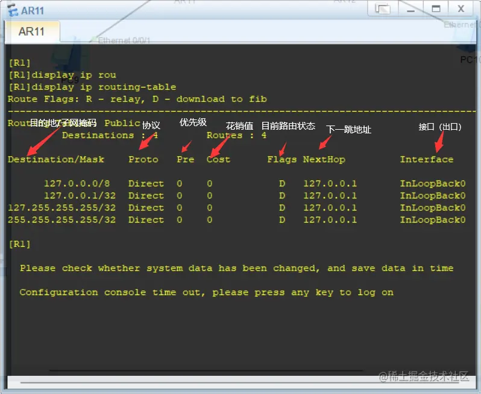481x394 pixels.
Task: Click the 'display ip rou' command line
Action: 62,75
